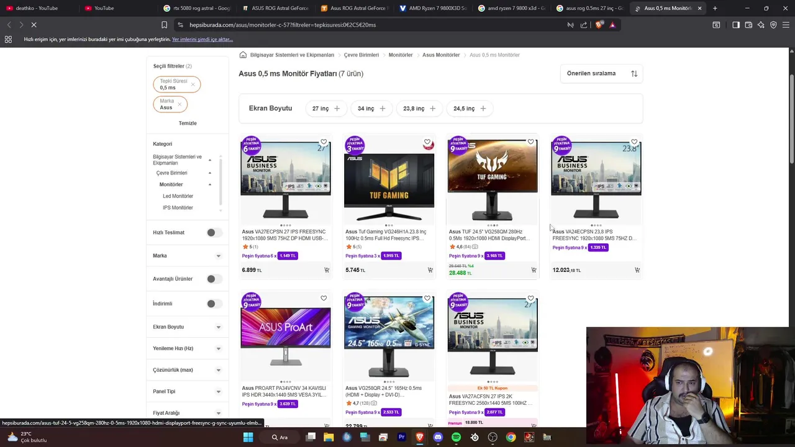Screen dimensions: 795x447
Task: Open Spotify from the taskbar
Action: tap(456, 437)
